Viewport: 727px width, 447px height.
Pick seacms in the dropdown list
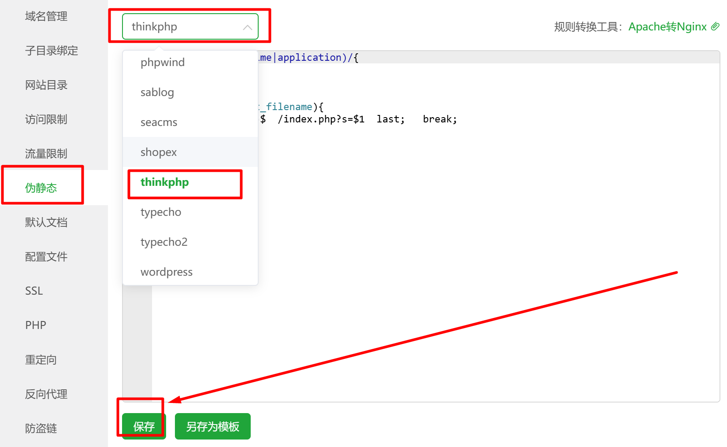pos(159,122)
